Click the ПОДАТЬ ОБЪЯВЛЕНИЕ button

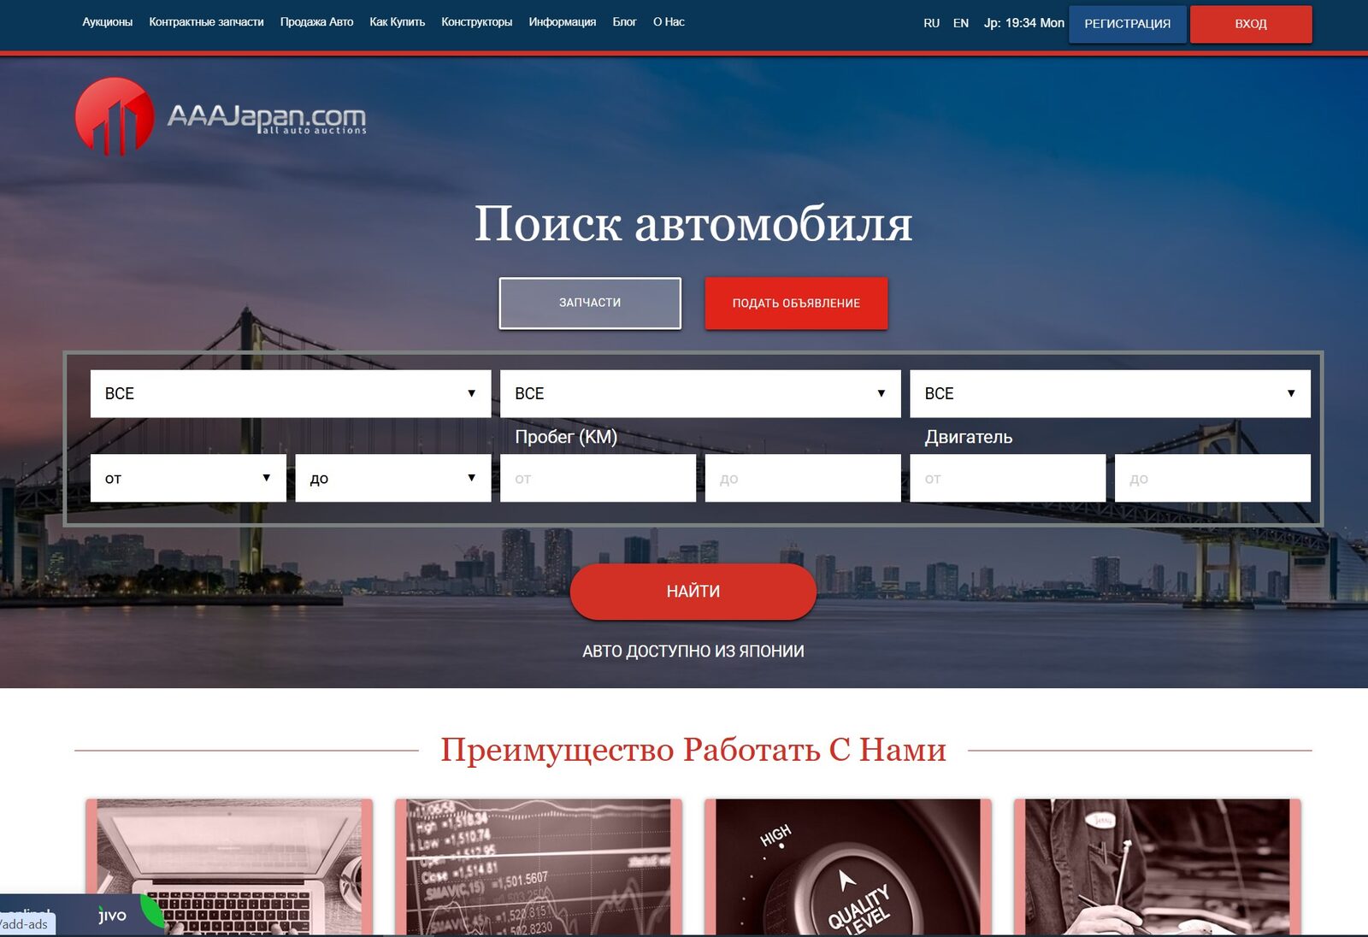(x=795, y=303)
